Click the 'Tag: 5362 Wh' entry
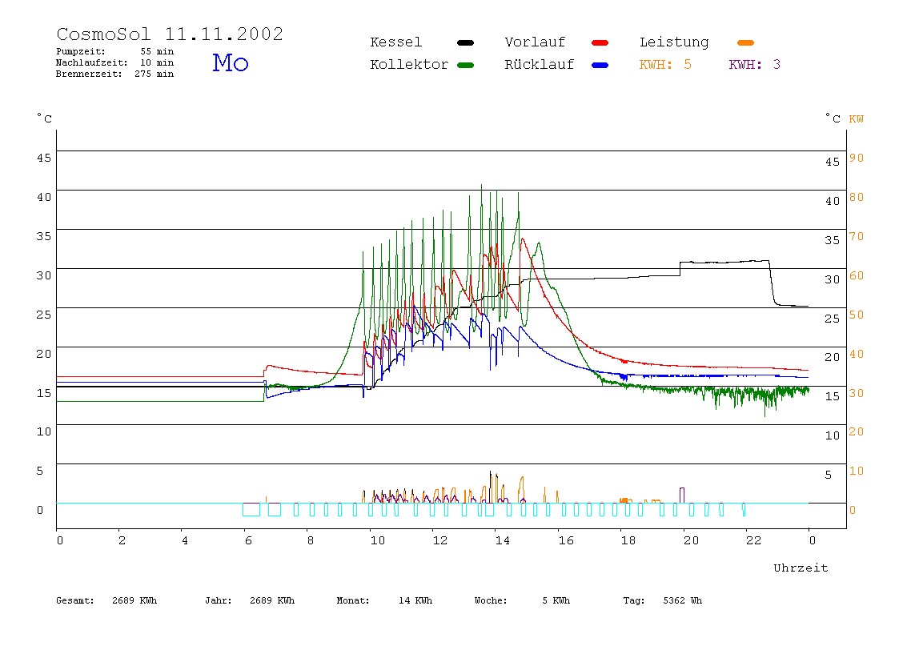The height and width of the screenshot is (650, 919). (662, 600)
